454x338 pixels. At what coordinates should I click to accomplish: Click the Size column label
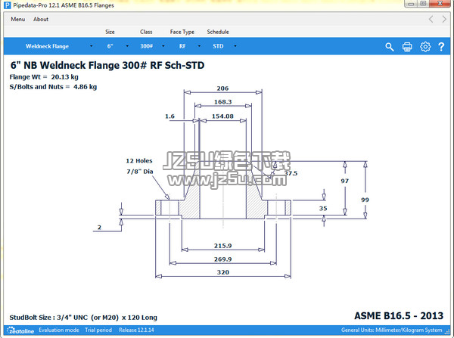pos(110,32)
